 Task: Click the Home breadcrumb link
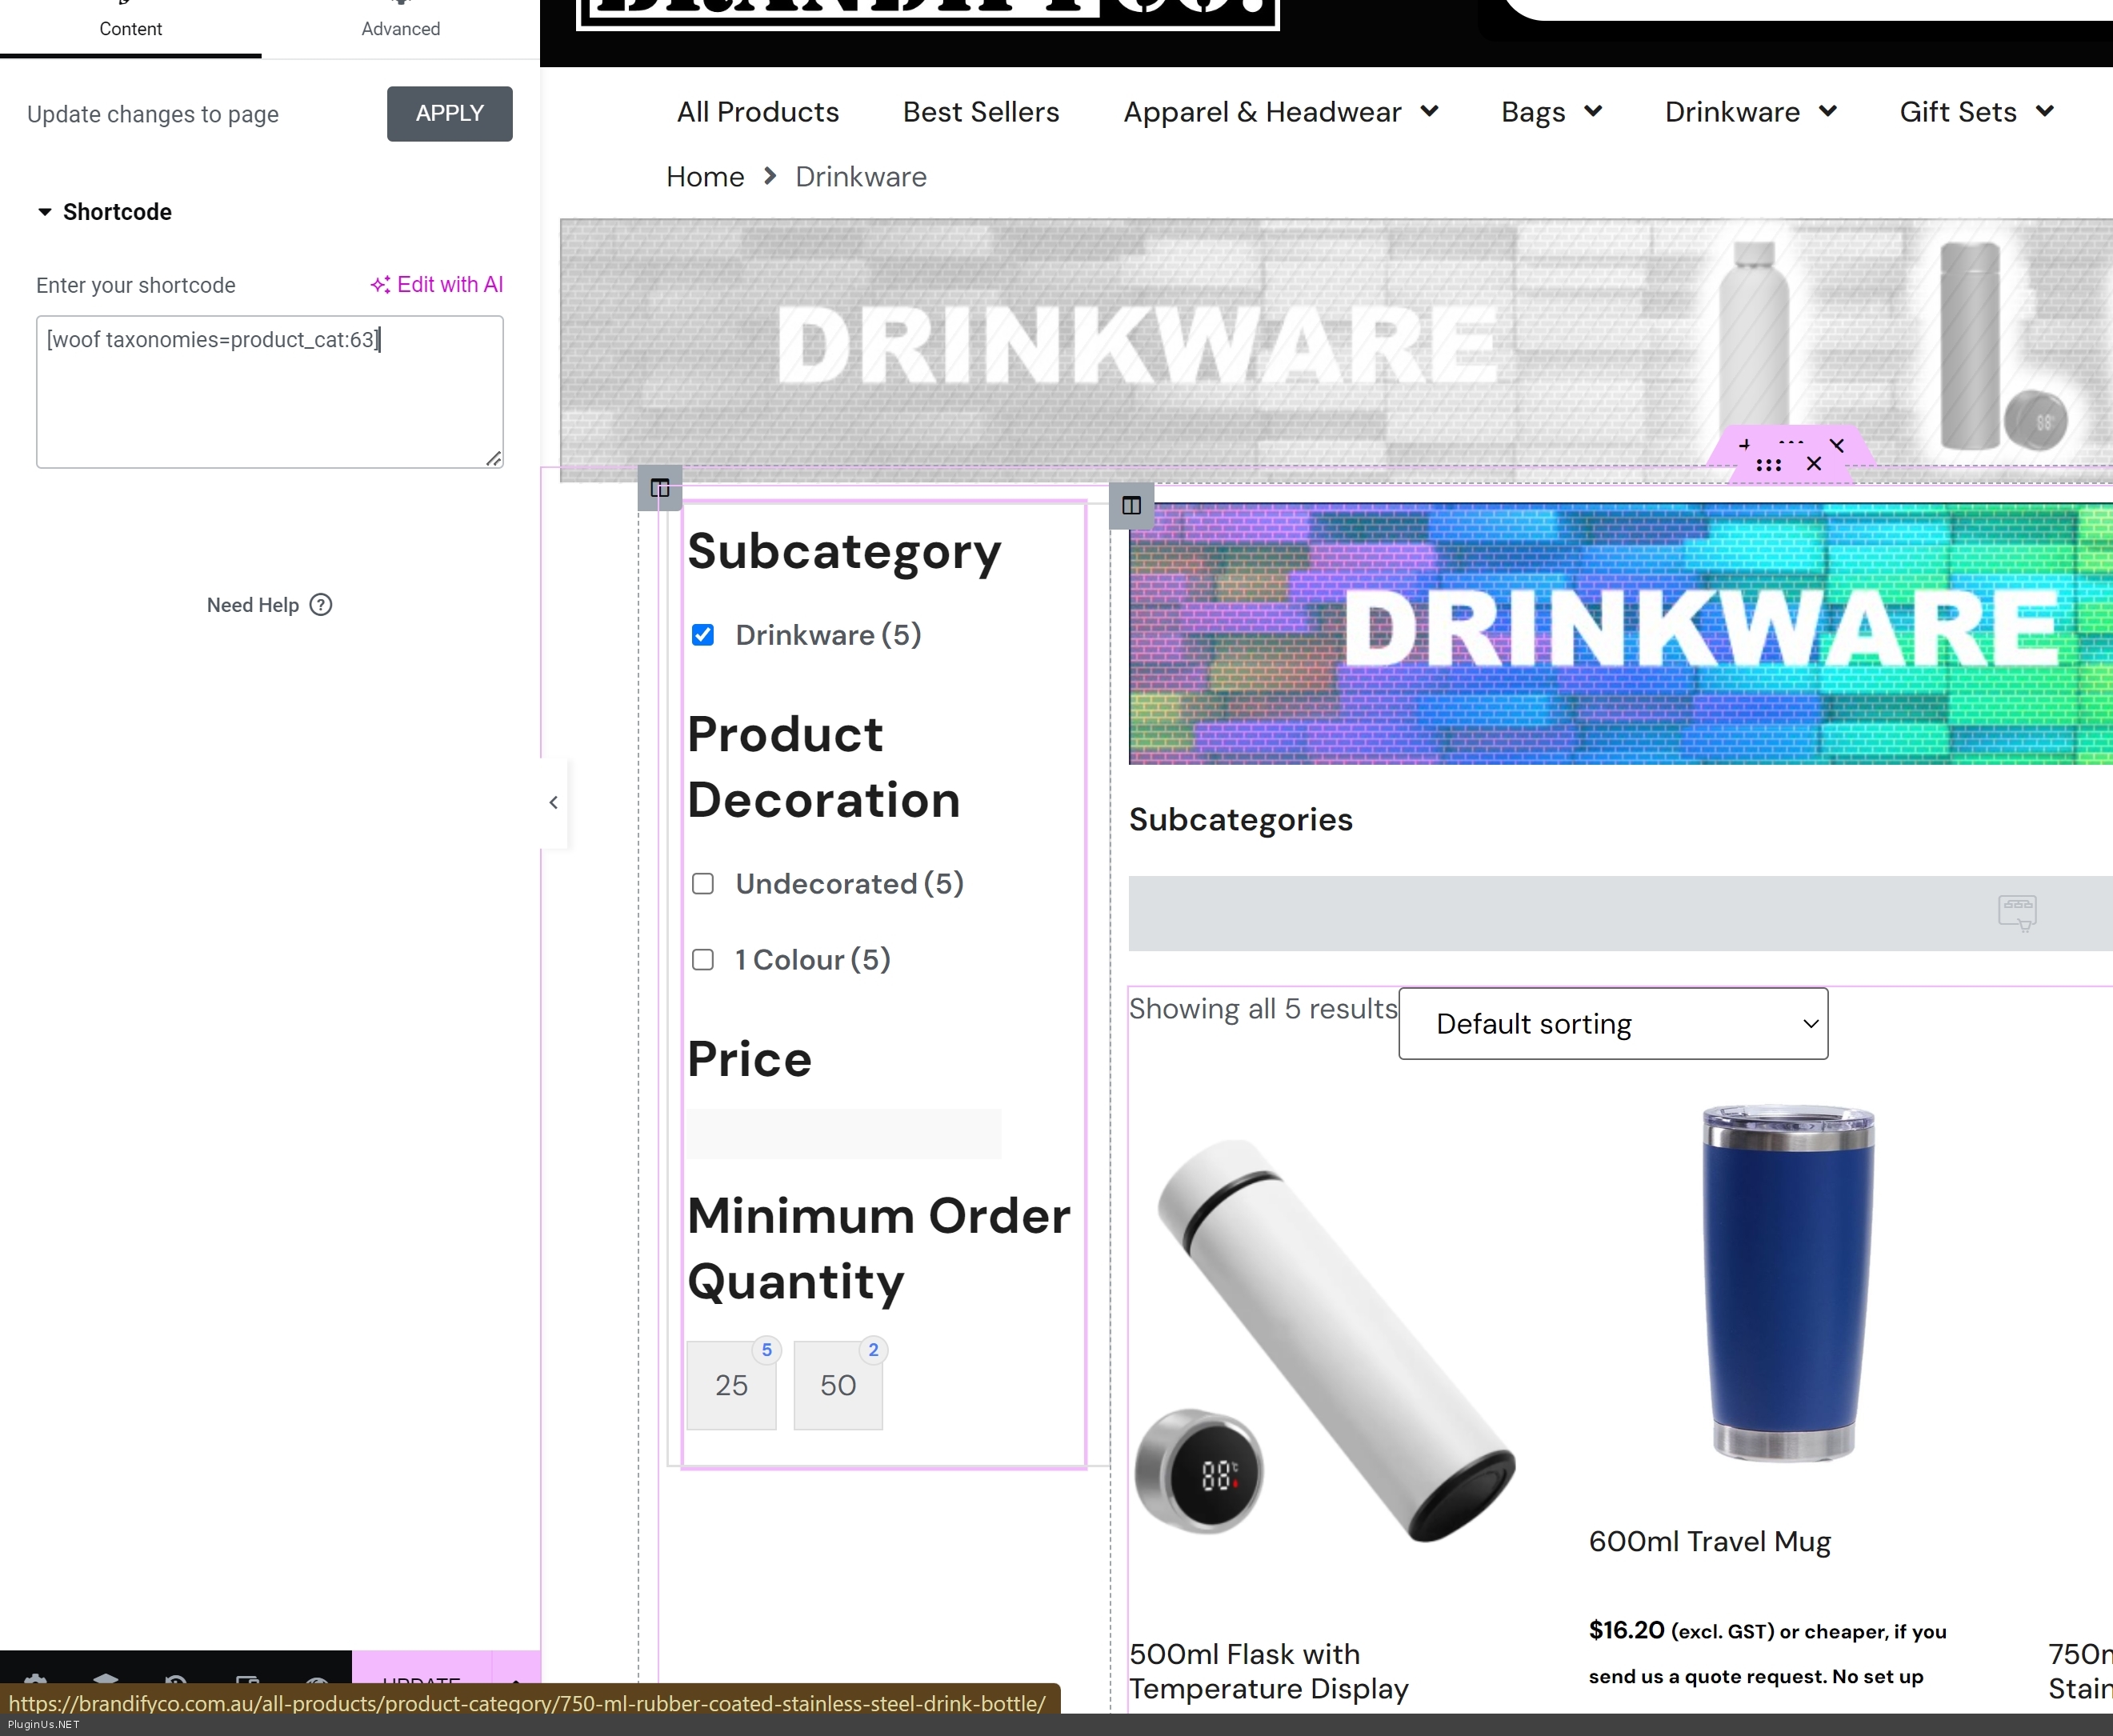[x=705, y=177]
